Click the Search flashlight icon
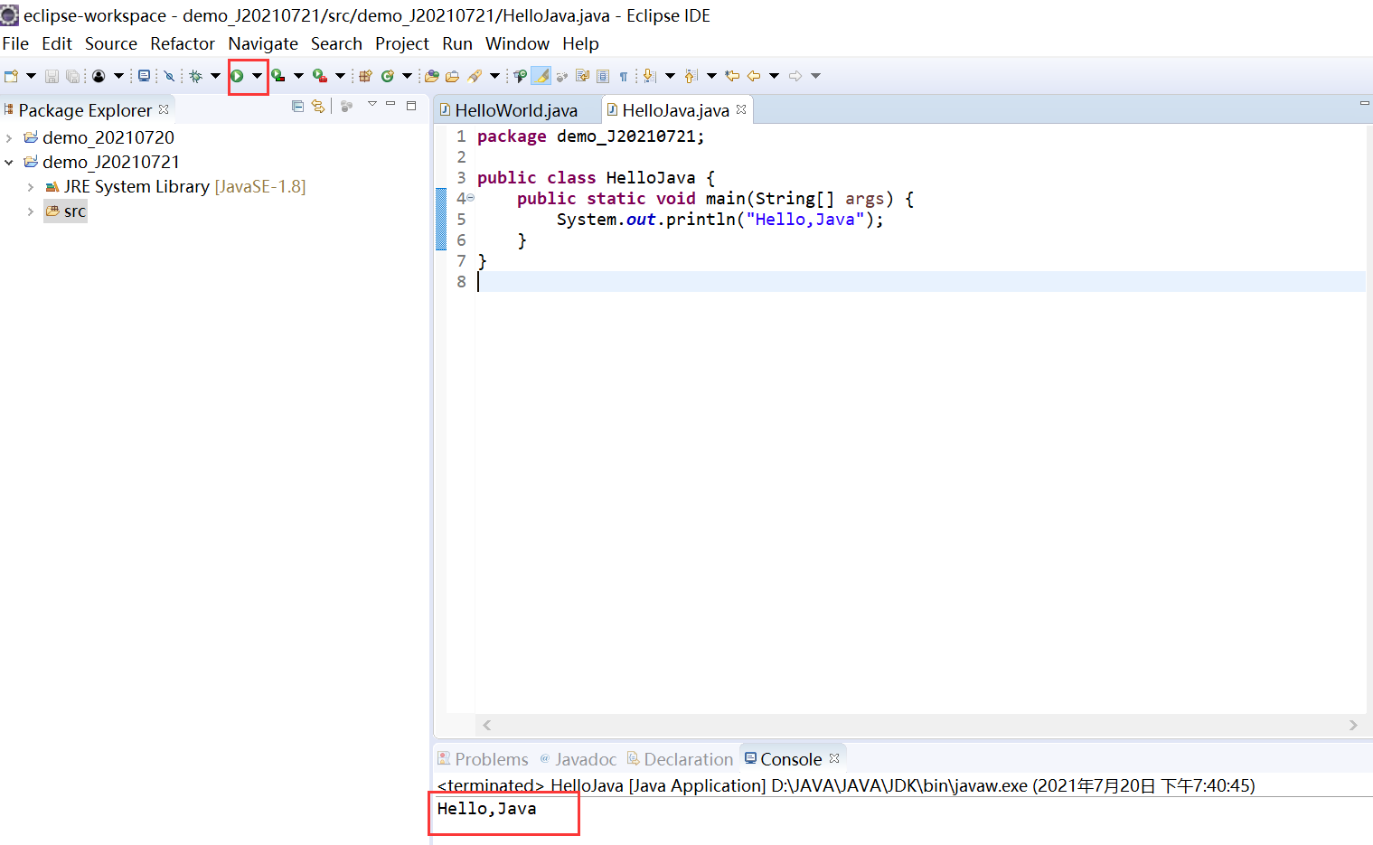The height and width of the screenshot is (845, 1373). 475,76
